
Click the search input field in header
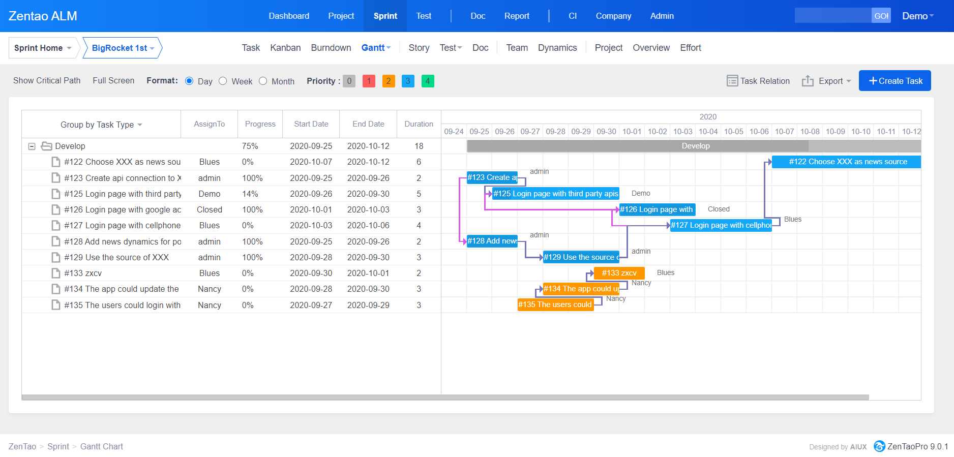pos(832,16)
